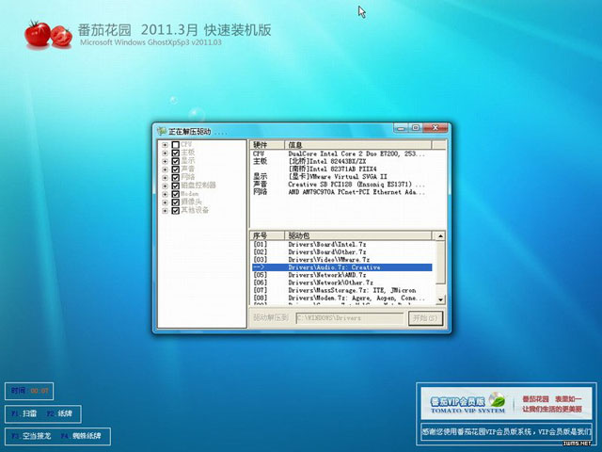Image resolution: width=602 pixels, height=452 pixels.
Task: Click the dialog title bar app icon
Action: tap(162, 131)
